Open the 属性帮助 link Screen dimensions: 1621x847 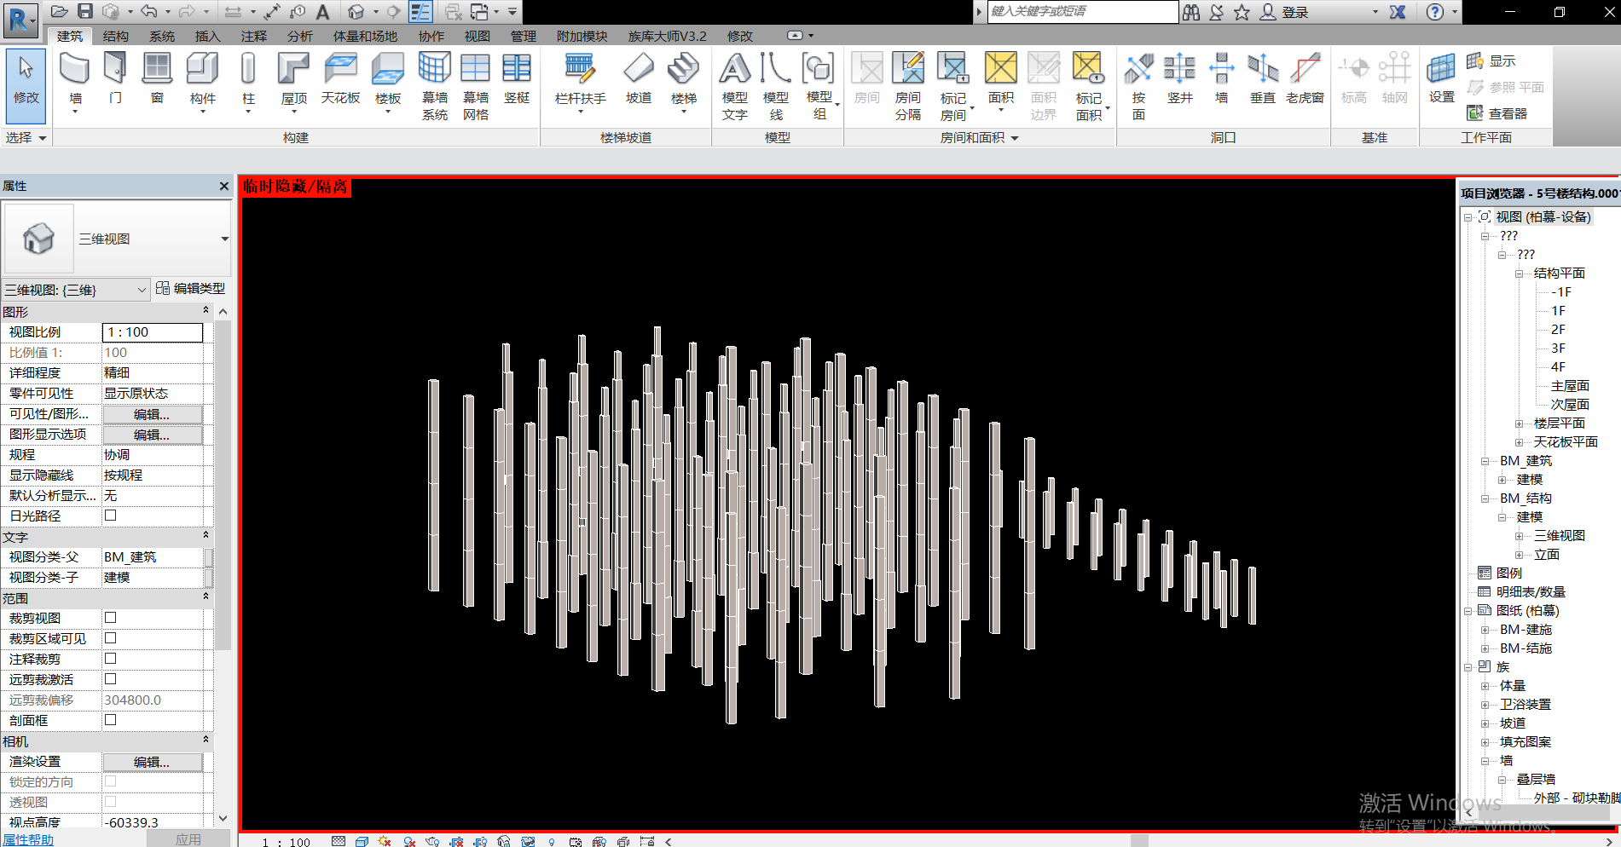click(x=28, y=839)
